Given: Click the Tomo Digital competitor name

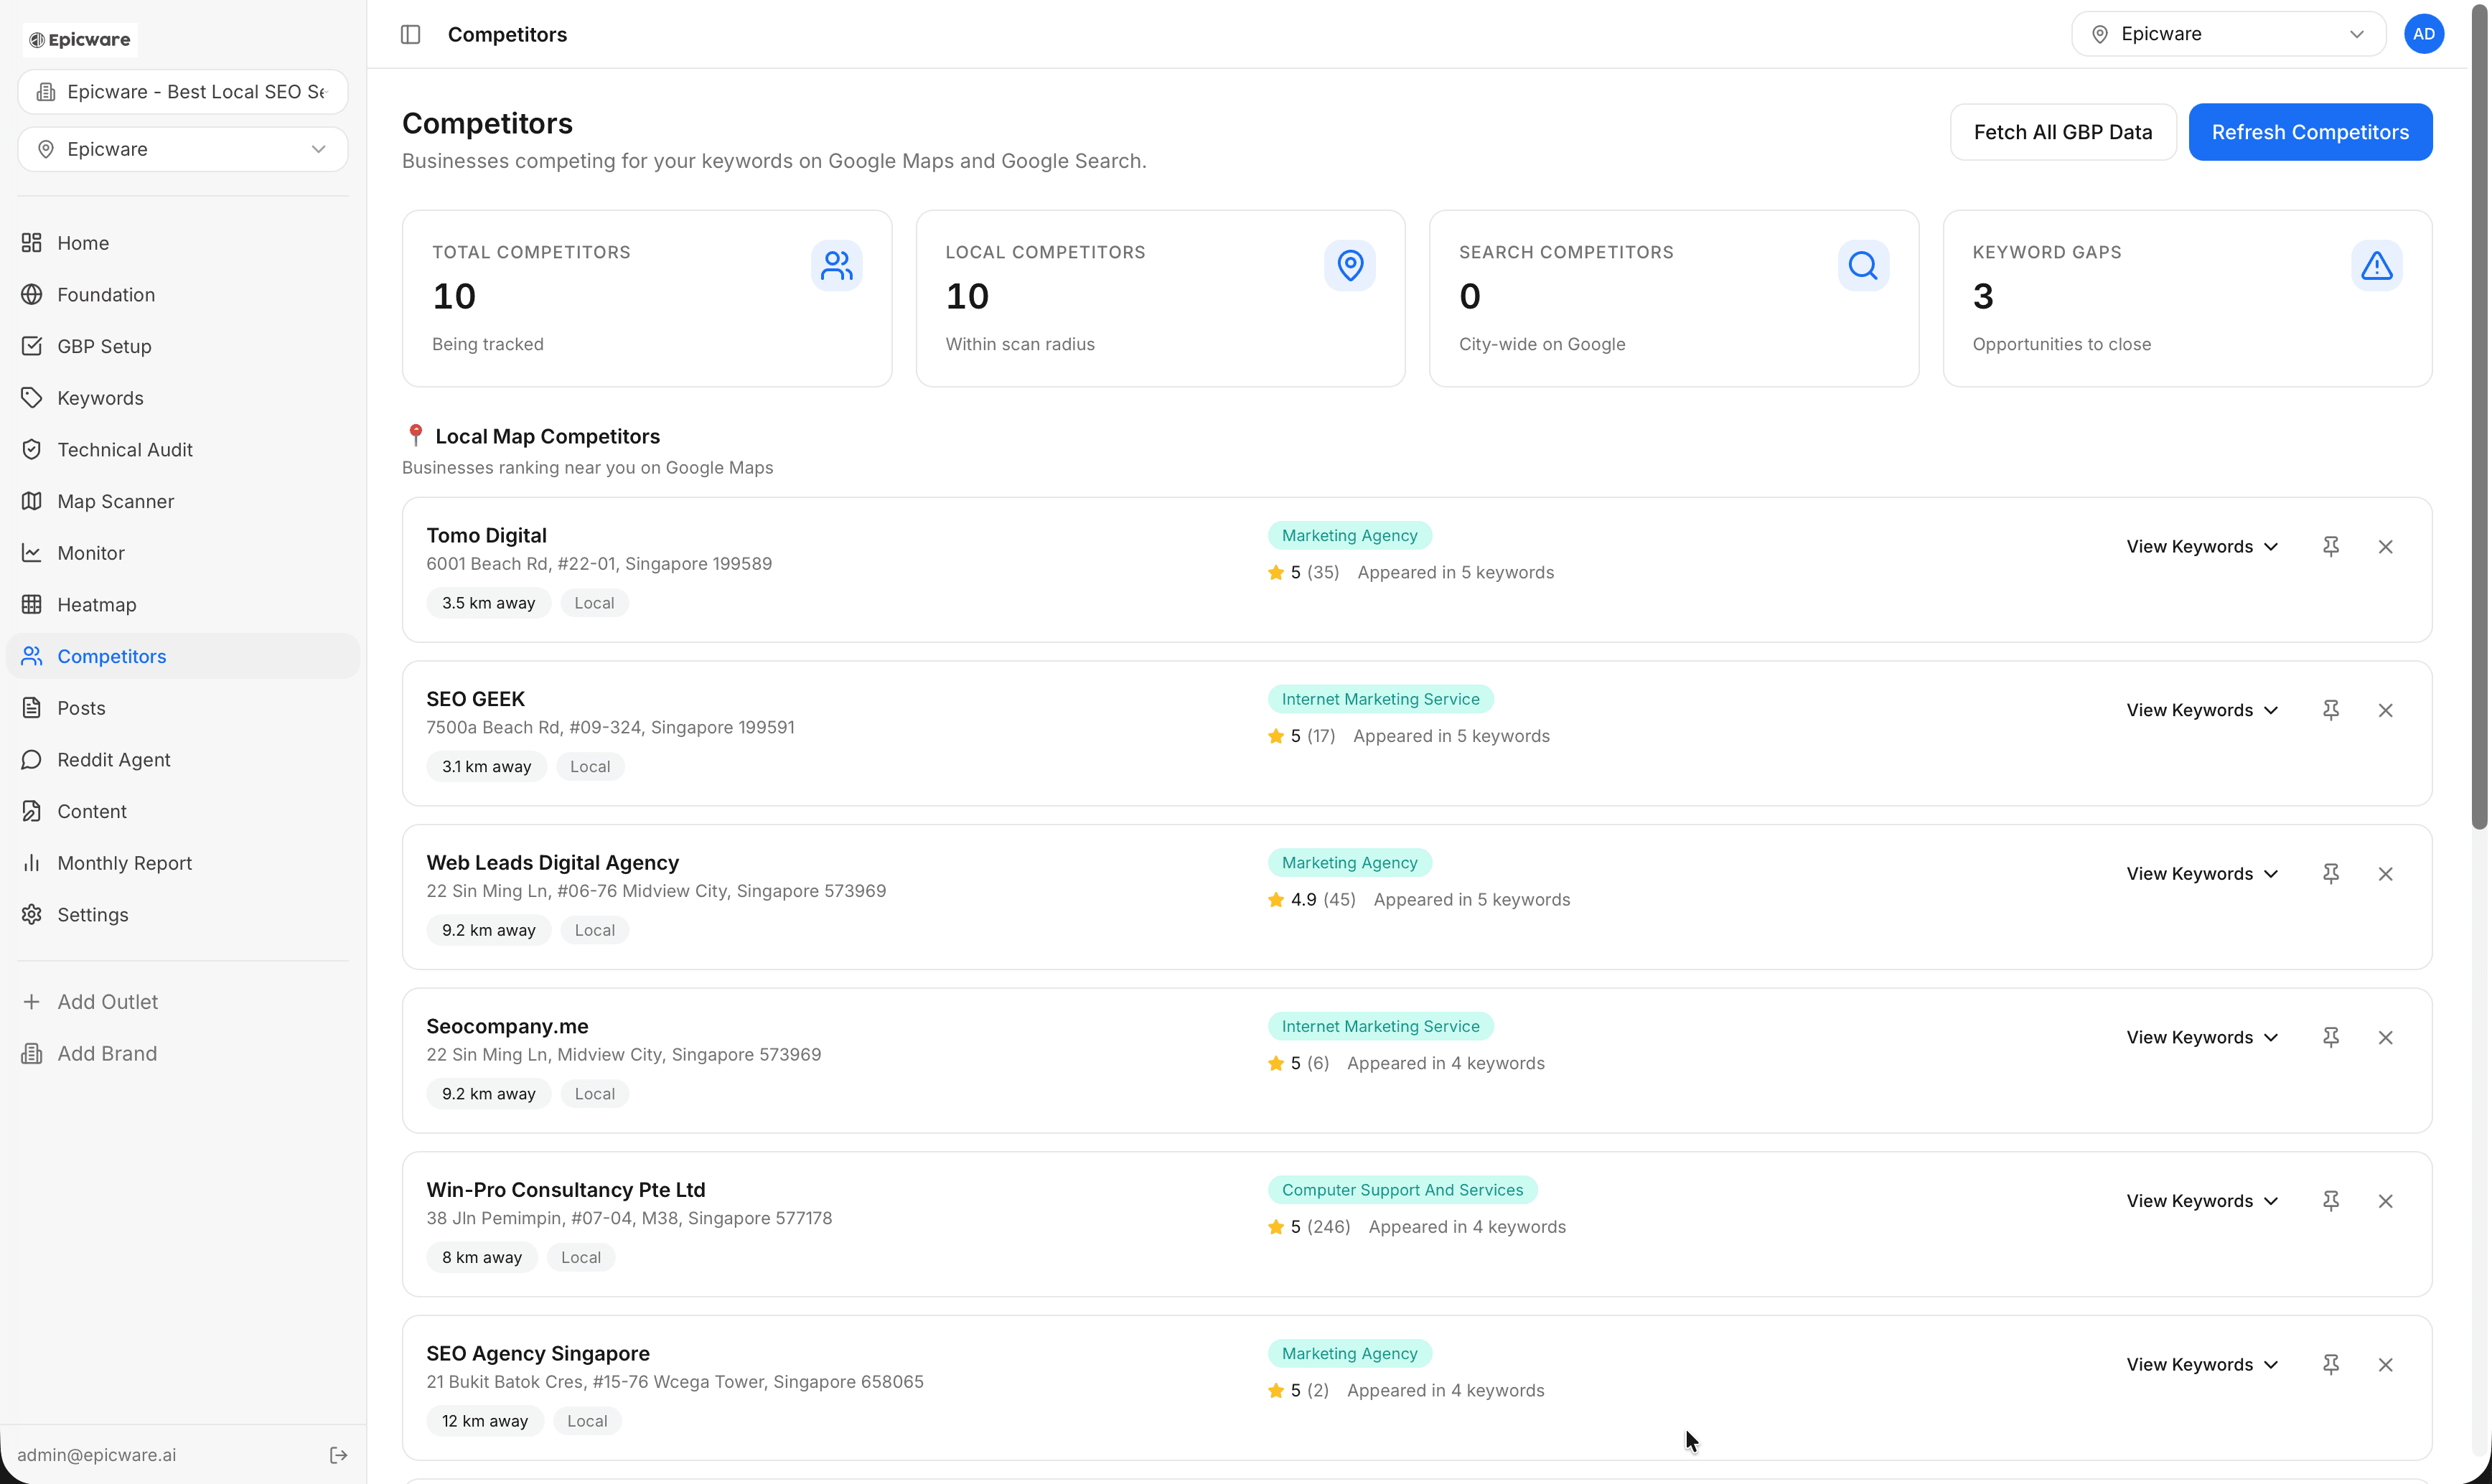Looking at the screenshot, I should click(486, 535).
